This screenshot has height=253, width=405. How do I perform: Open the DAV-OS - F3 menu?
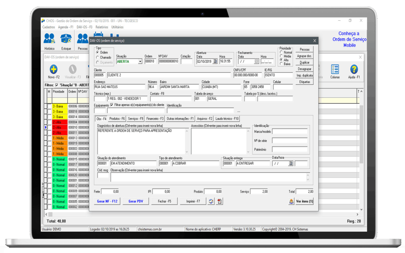point(84,27)
